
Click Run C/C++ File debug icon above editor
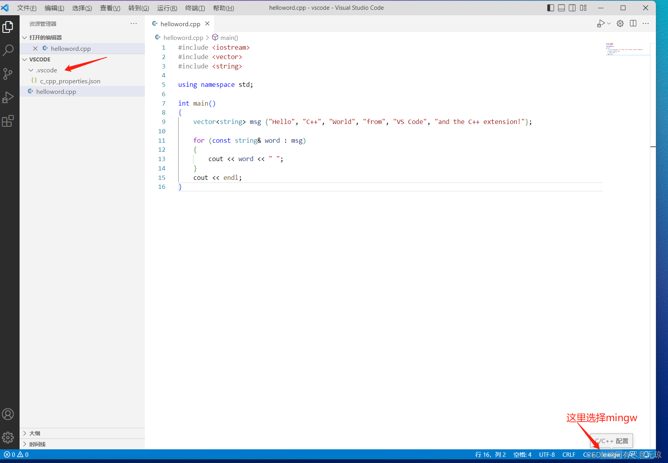pos(600,23)
